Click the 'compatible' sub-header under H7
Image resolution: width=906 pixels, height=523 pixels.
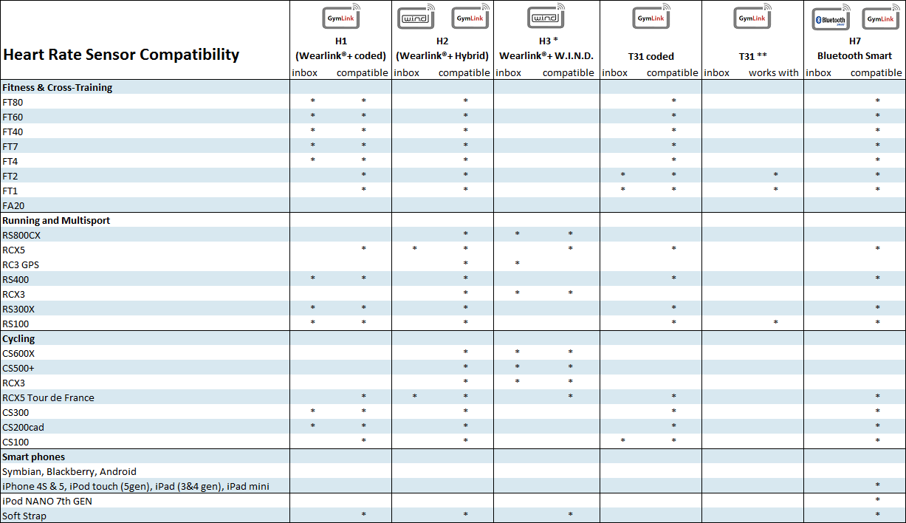pyautogui.click(x=876, y=72)
